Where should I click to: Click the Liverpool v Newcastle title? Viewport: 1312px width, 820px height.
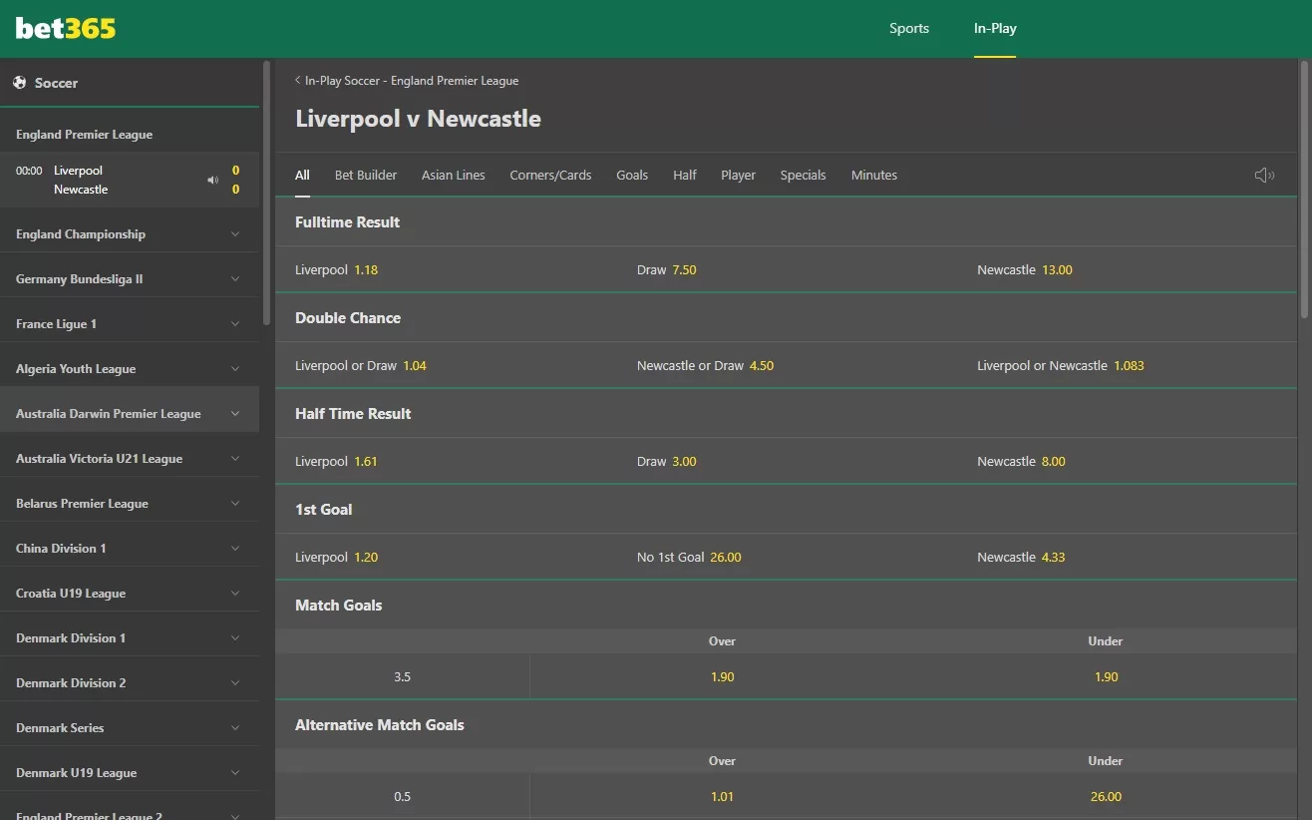[418, 119]
